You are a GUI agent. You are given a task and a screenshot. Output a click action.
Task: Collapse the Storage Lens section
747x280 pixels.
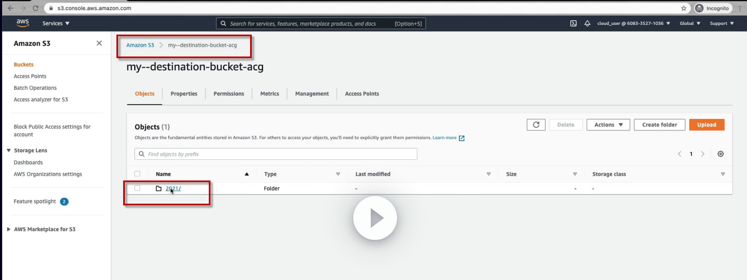[x=9, y=151]
